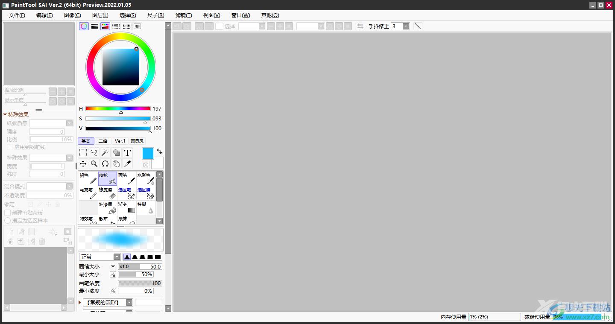Image resolution: width=615 pixels, height=324 pixels.
Task: Open the 正常 blend mode dropdown
Action: pyautogui.click(x=117, y=257)
